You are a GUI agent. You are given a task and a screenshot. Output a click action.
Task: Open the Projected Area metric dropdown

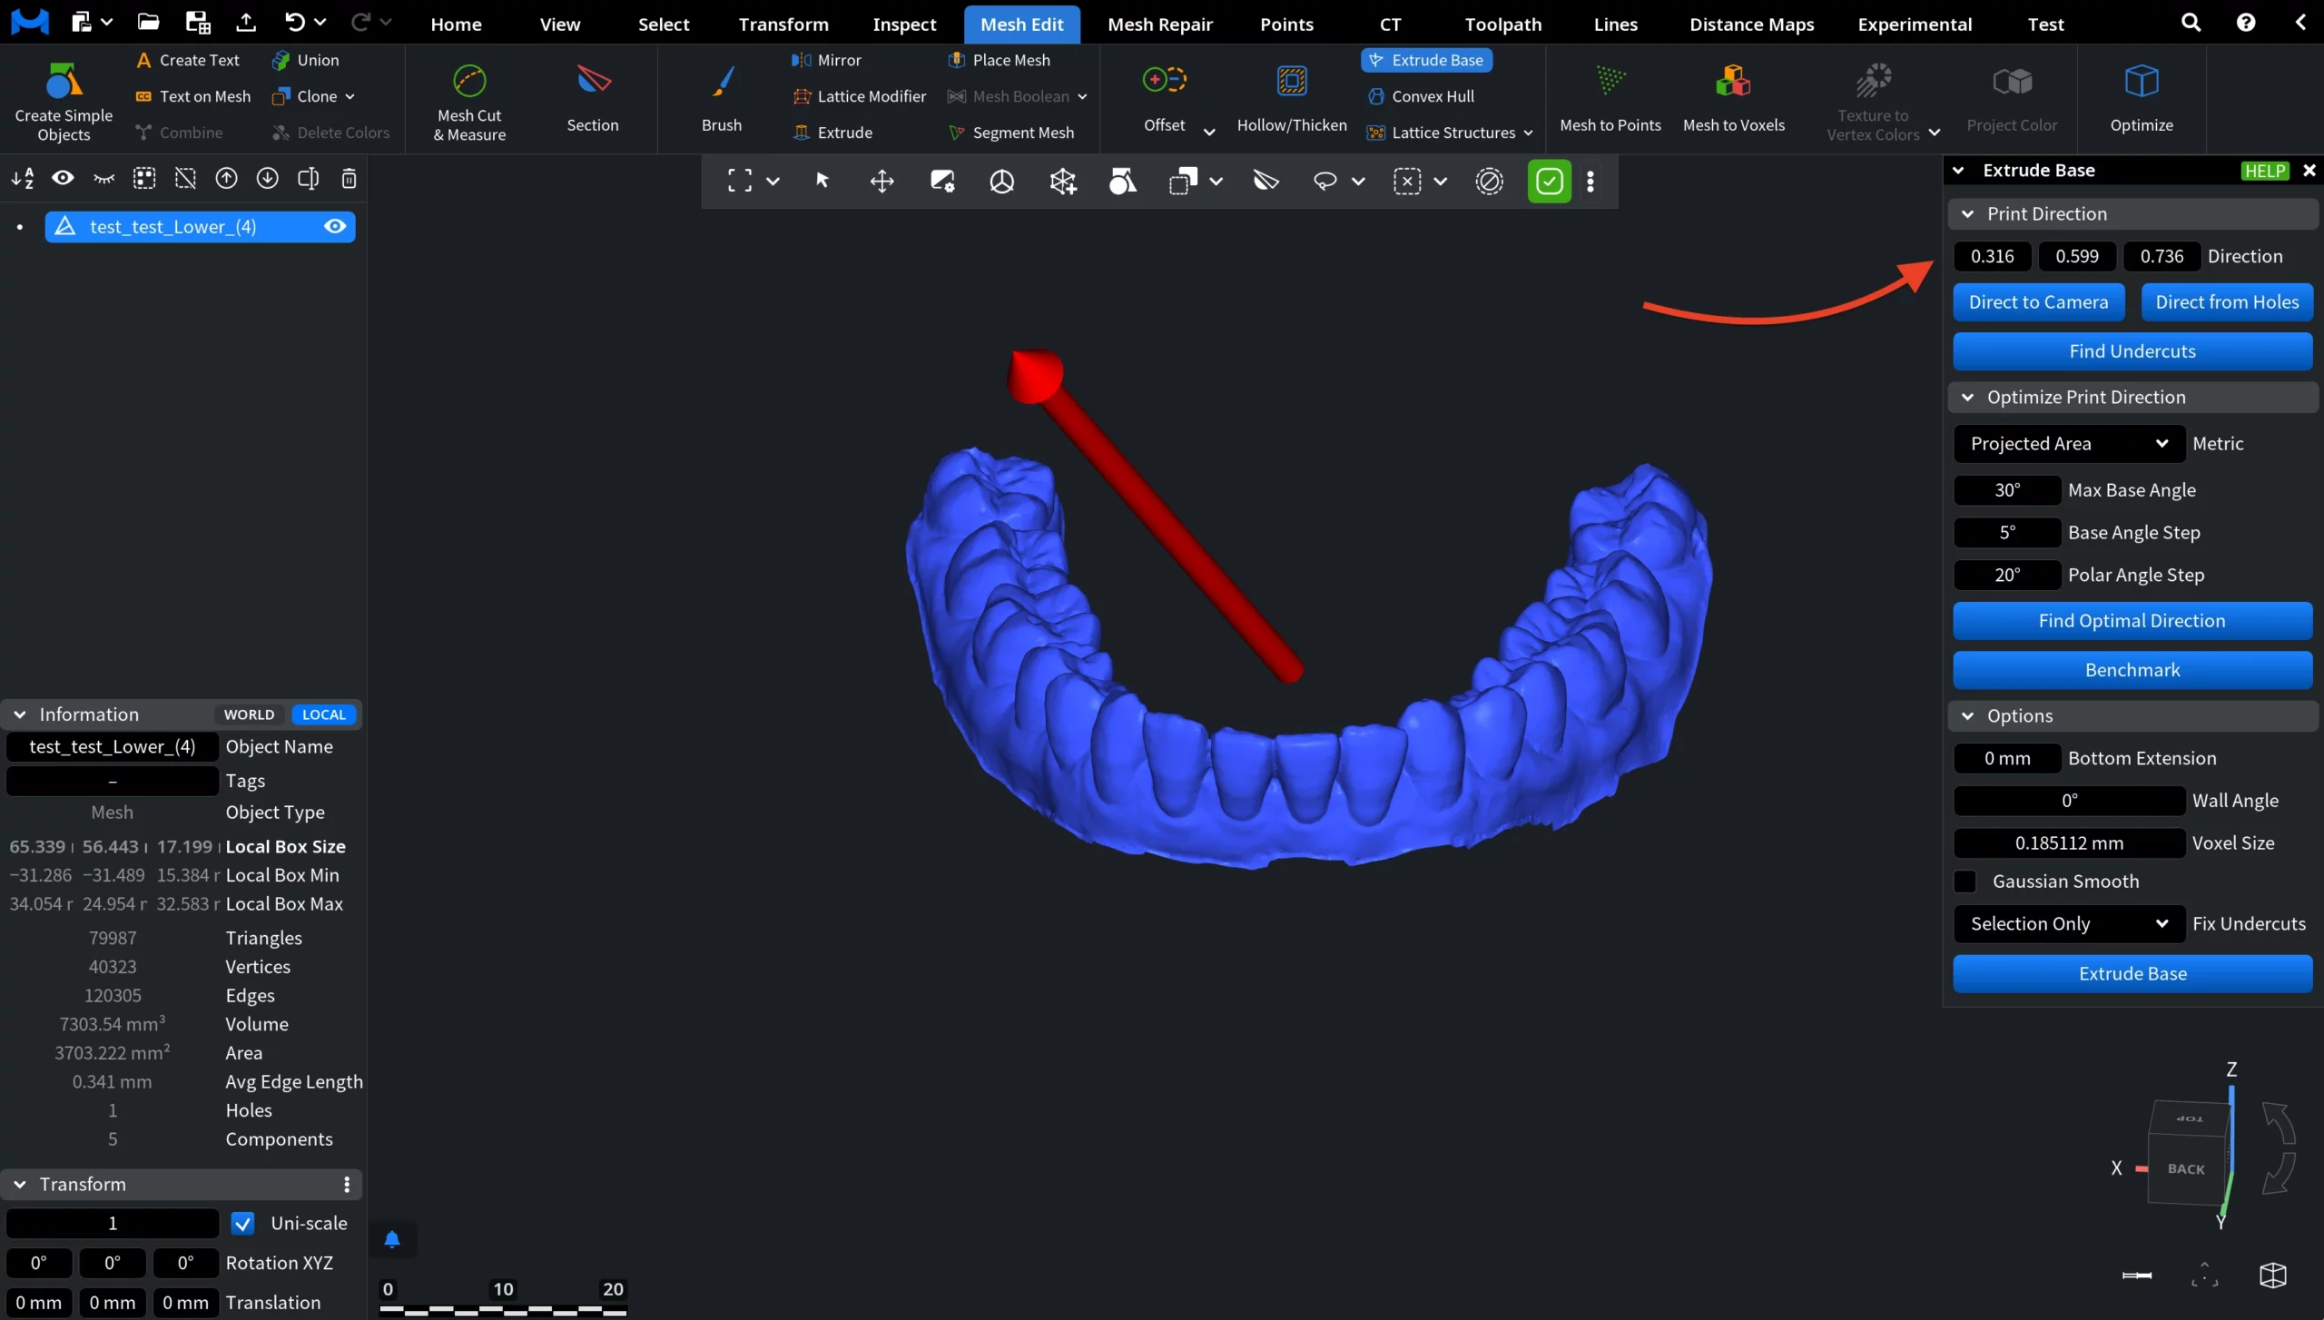click(x=2066, y=443)
